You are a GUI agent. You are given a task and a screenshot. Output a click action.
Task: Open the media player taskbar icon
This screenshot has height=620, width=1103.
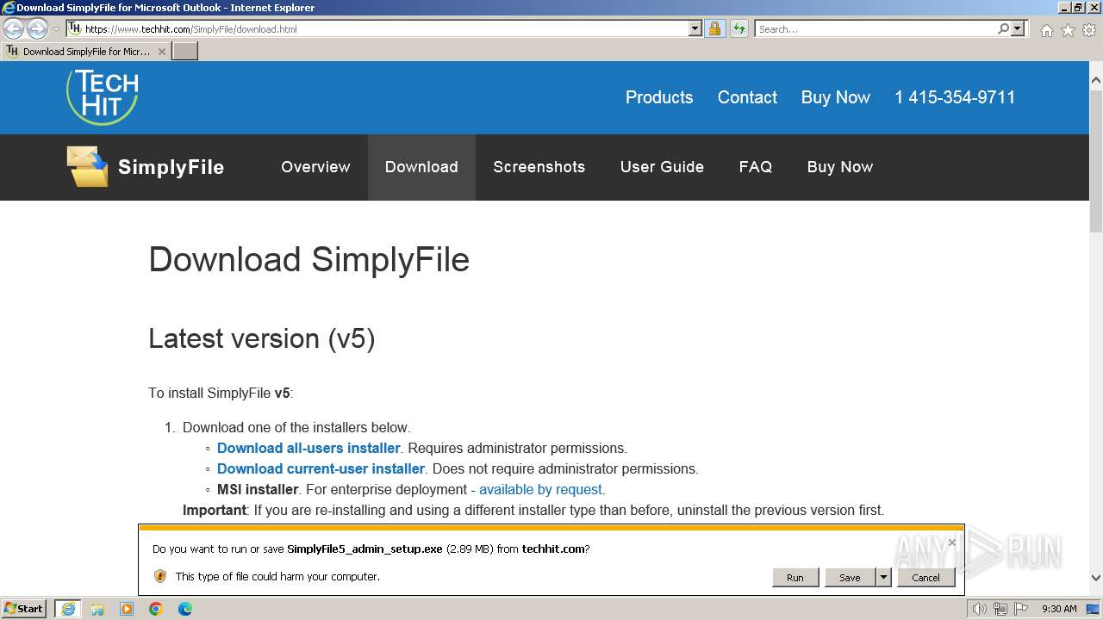click(127, 609)
